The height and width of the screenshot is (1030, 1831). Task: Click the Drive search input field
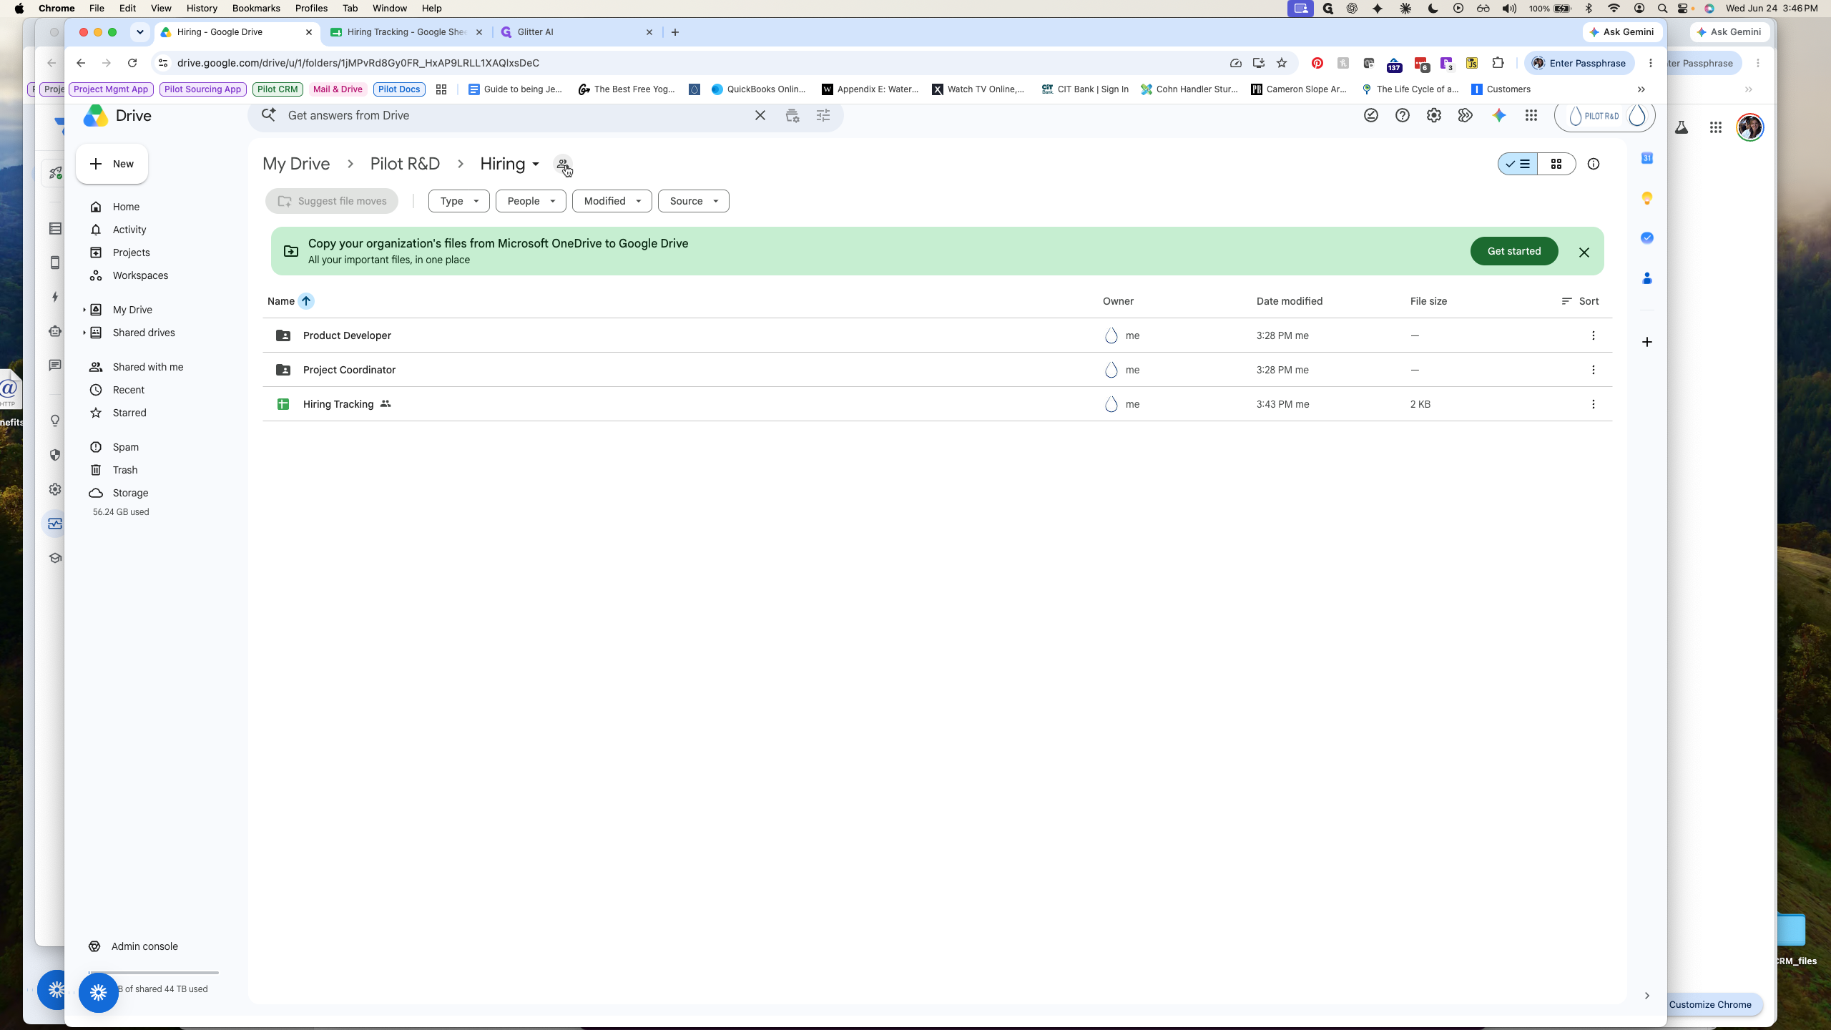click(x=515, y=115)
